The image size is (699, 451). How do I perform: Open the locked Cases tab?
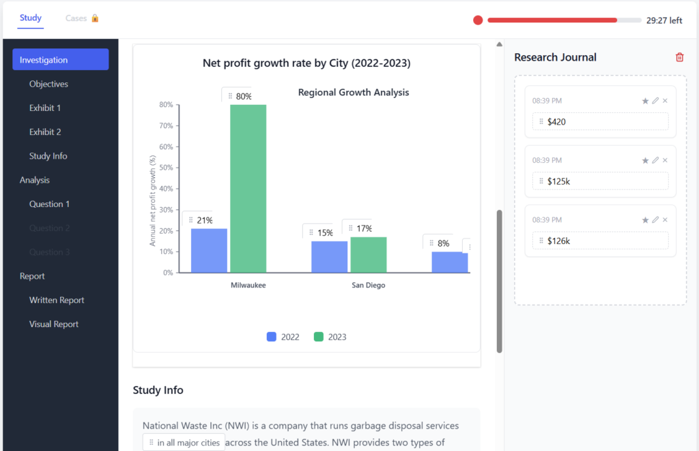tap(82, 18)
